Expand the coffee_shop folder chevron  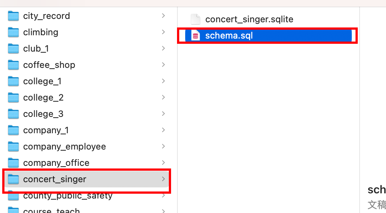pos(163,65)
